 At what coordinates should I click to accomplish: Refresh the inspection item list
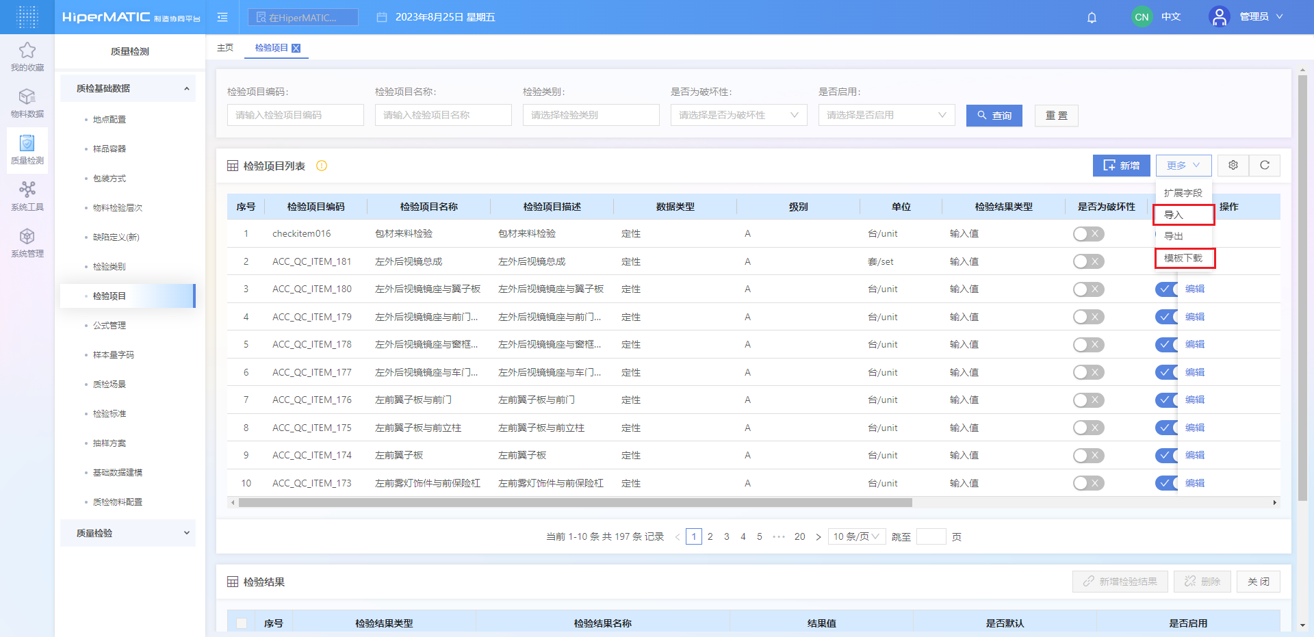click(x=1265, y=165)
